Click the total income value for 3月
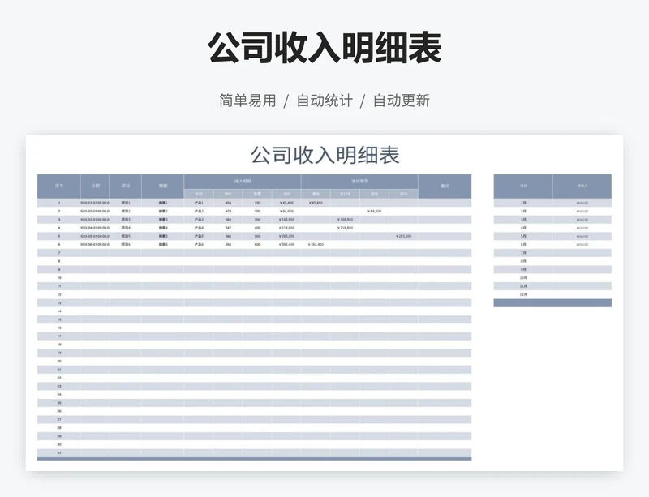 tap(582, 220)
